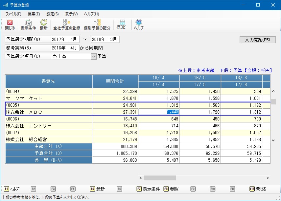Click the 最新 refresh icon

click(44, 25)
